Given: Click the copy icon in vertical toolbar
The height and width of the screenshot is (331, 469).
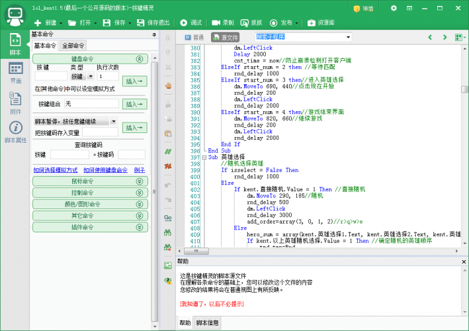Looking at the screenshot, I should pyautogui.click(x=168, y=118).
